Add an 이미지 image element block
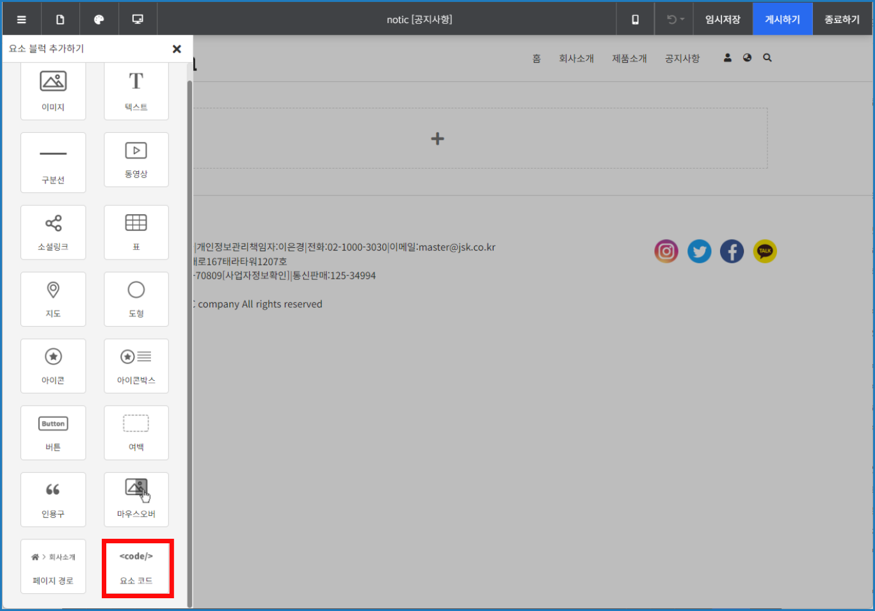 click(x=53, y=91)
